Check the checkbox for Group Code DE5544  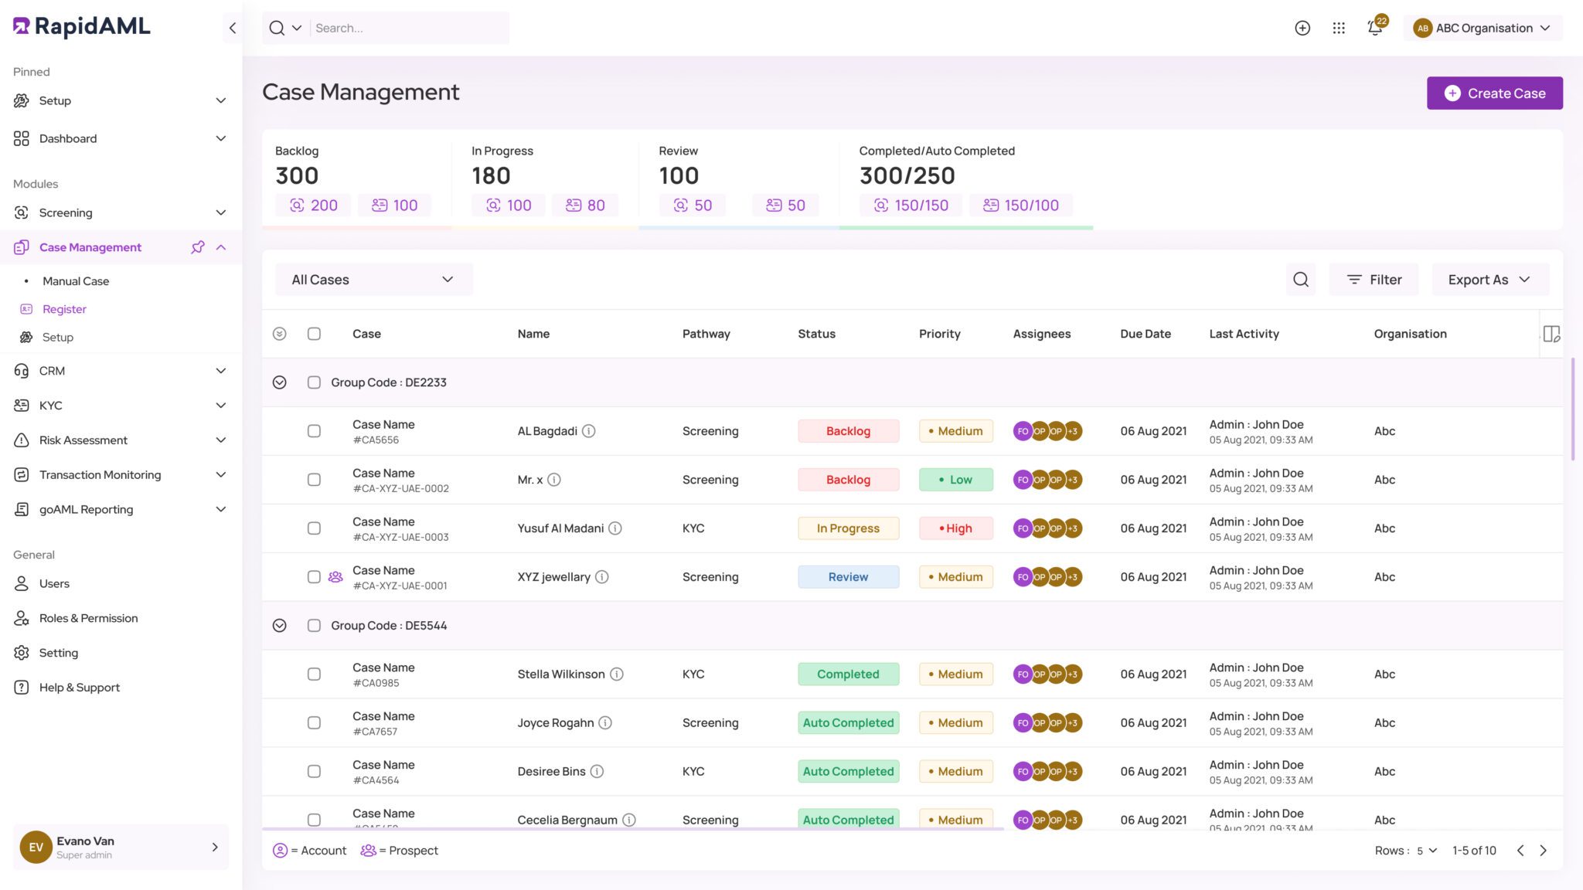tap(314, 625)
